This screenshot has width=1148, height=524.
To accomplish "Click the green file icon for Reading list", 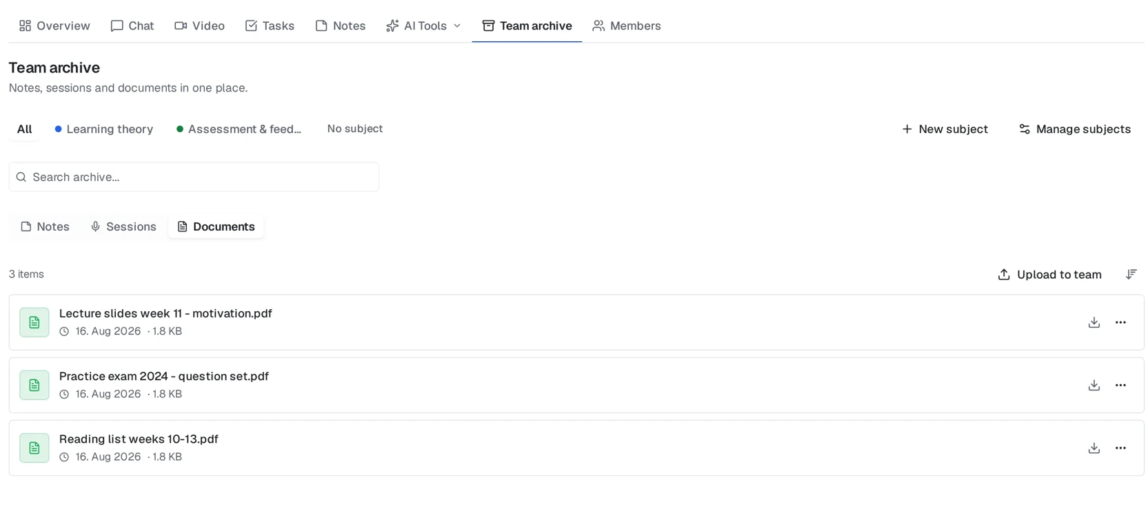I will pyautogui.click(x=34, y=448).
